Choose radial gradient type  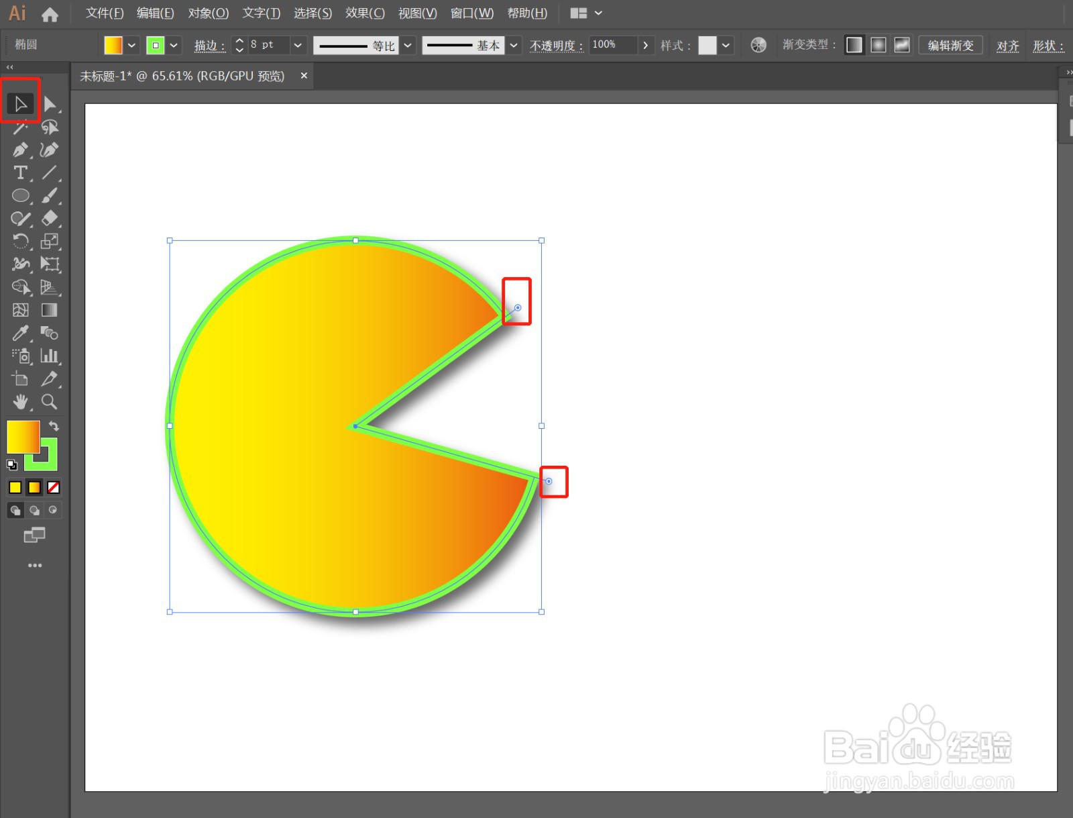point(878,45)
